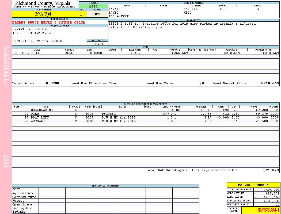Select the asphalt depreciation 0.60

click(236, 121)
